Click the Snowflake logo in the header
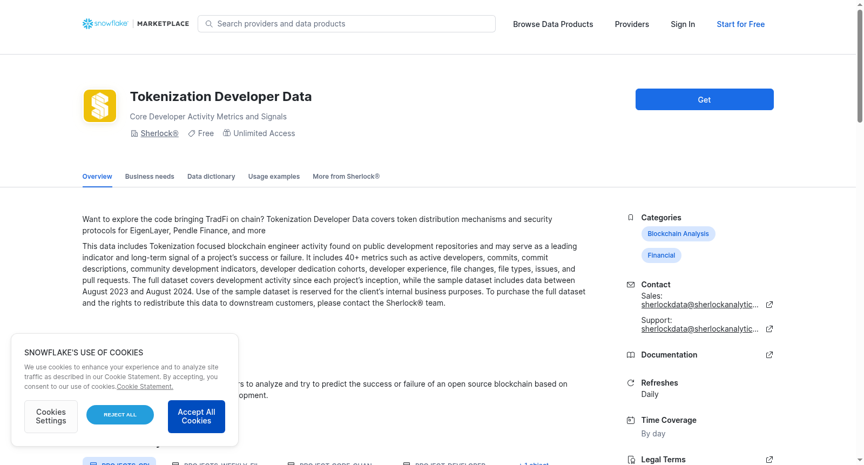Viewport: 864px width, 465px height. (x=105, y=24)
